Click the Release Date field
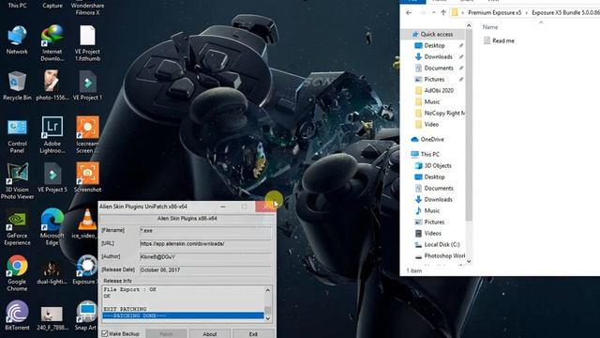Viewport: 600px width, 338px height. (206, 270)
